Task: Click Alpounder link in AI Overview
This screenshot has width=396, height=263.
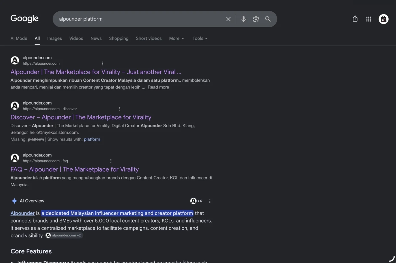Action: (x=23, y=213)
